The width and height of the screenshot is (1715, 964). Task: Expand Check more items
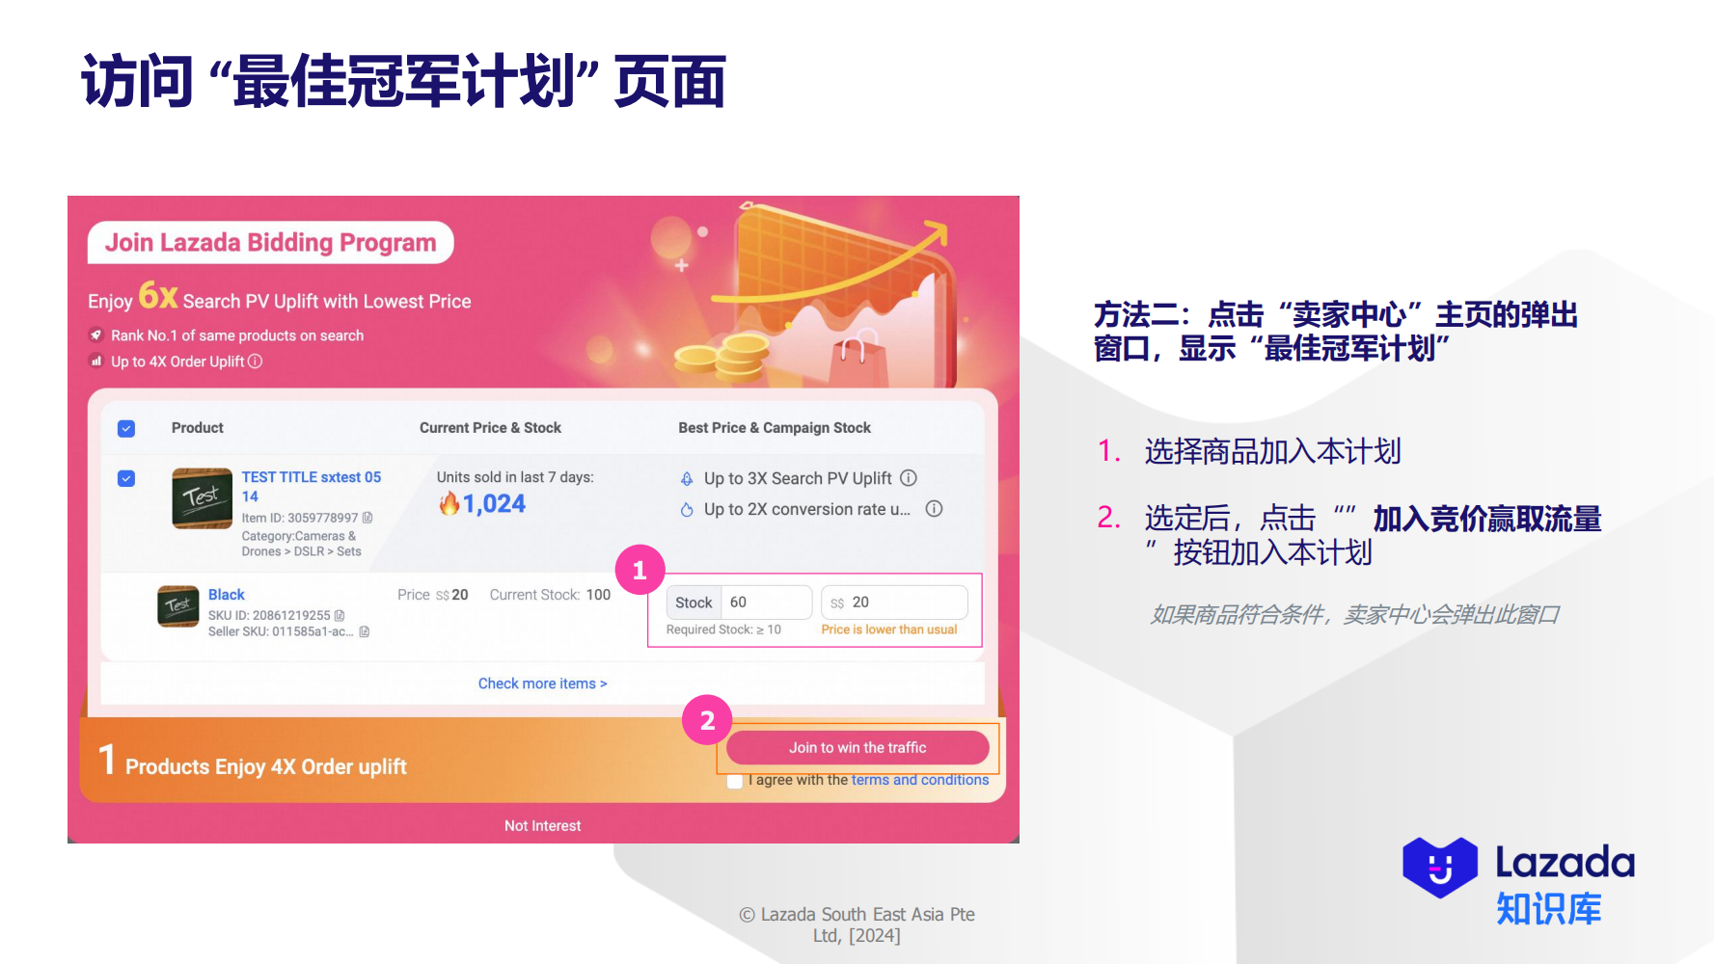click(542, 683)
